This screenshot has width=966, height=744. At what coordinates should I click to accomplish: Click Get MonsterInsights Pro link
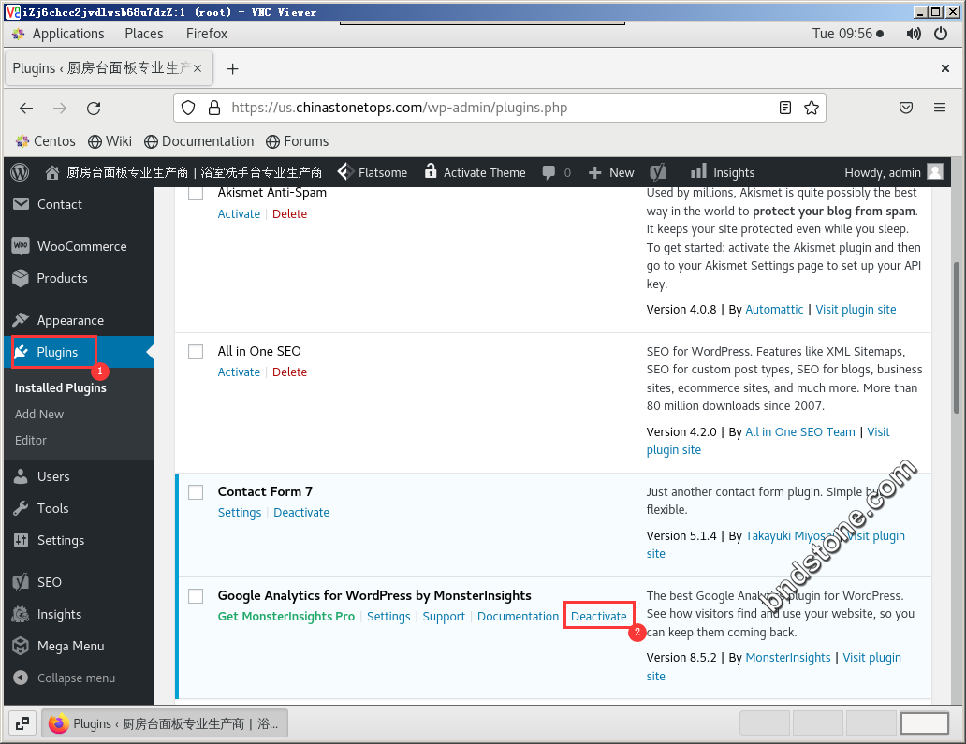(286, 617)
